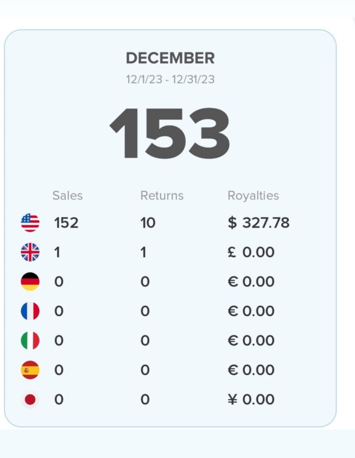Viewport: 355px width, 458px height.
Task: Click the Italy flag icon
Action: click(30, 341)
